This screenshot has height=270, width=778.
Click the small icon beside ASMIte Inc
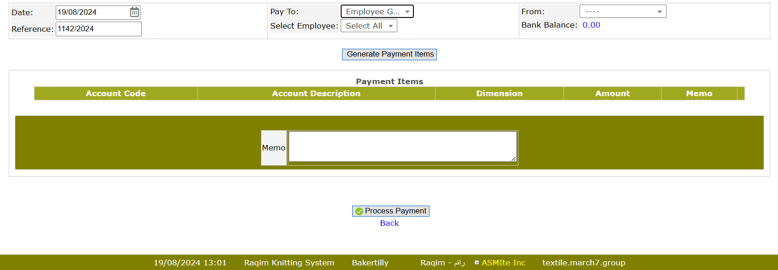pyautogui.click(x=476, y=263)
